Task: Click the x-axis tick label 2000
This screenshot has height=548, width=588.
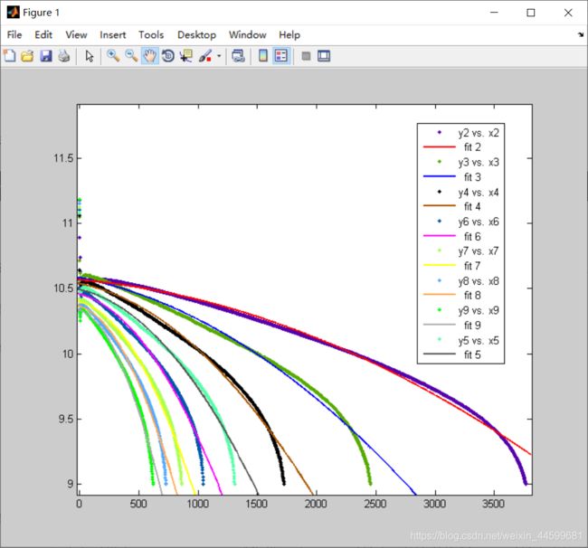Action: (316, 505)
